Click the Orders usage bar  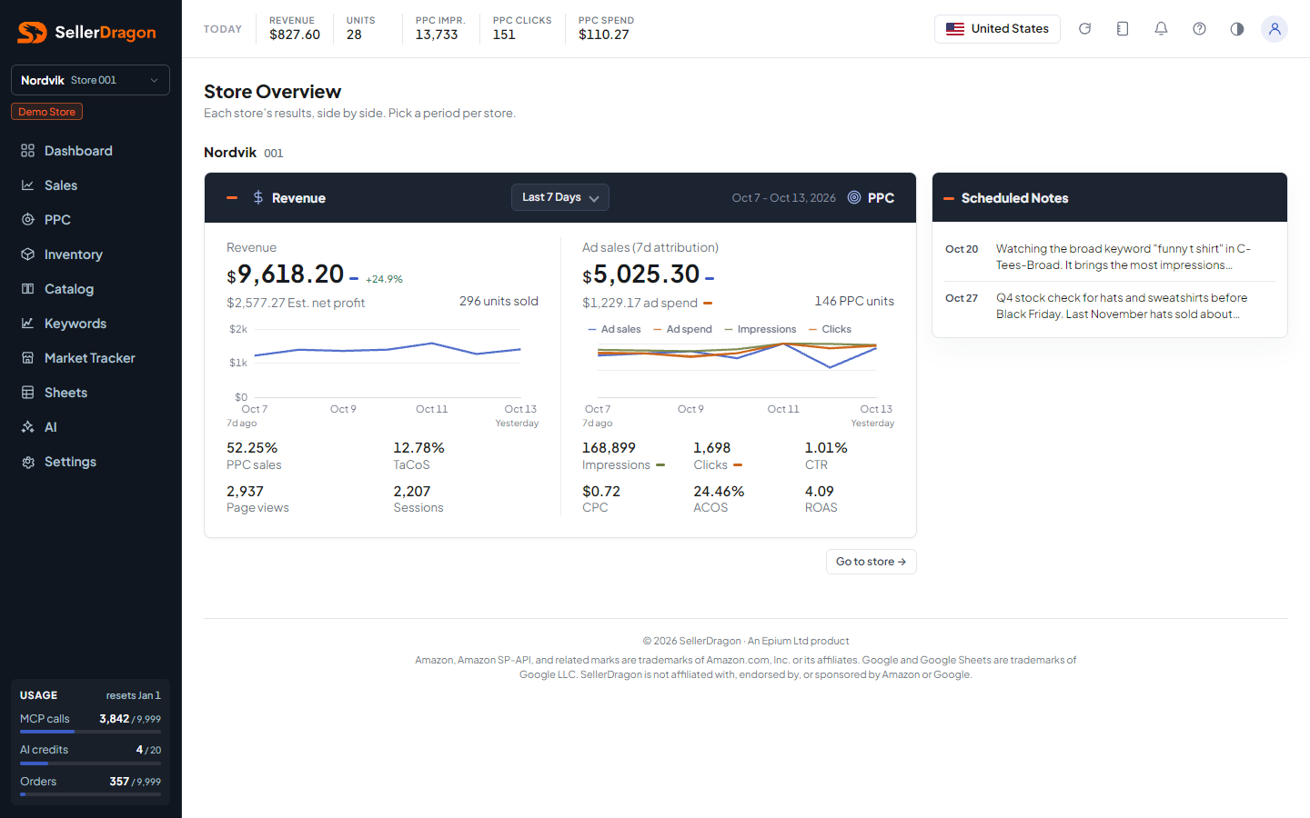90,794
